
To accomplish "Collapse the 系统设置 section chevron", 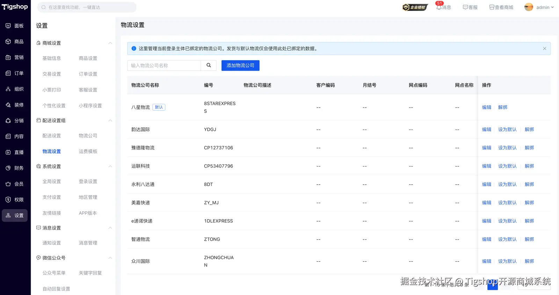I will (x=110, y=166).
